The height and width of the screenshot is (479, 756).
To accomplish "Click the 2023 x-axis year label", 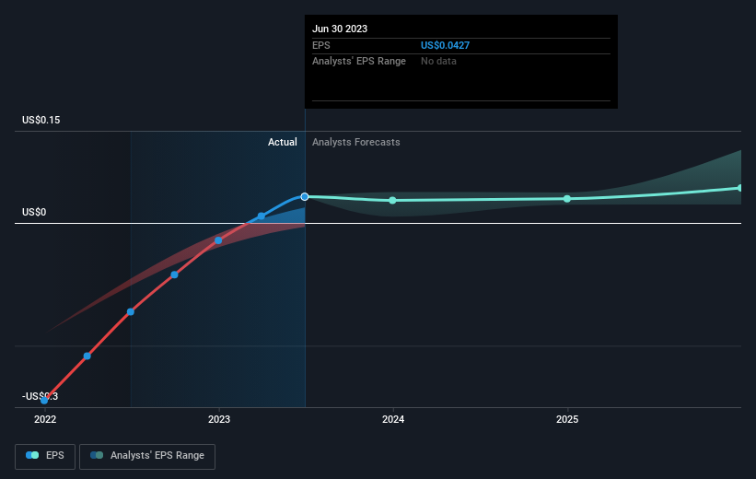I will 219,419.
